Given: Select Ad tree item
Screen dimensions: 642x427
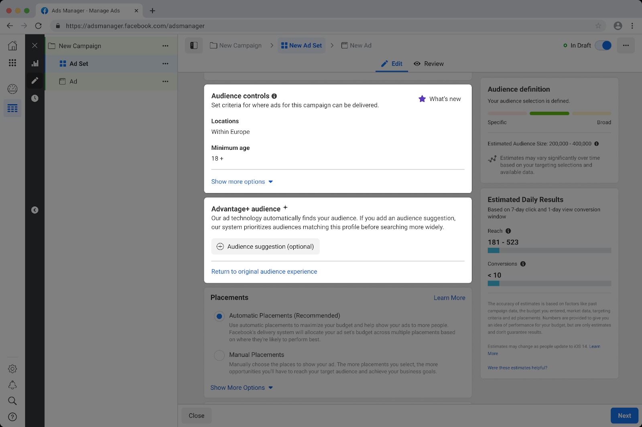Looking at the screenshot, I should tap(111, 81).
